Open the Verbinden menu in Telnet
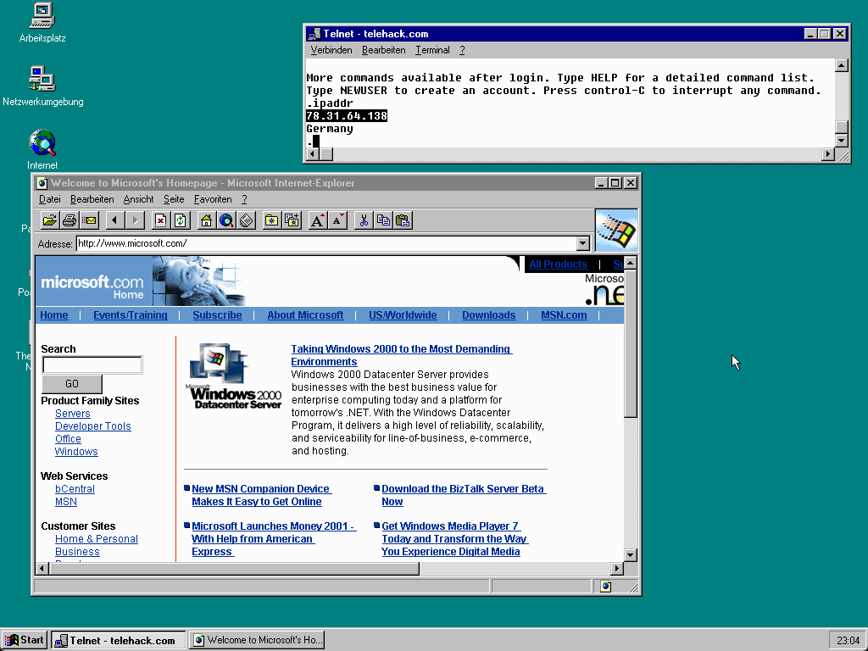This screenshot has width=868, height=651. click(331, 50)
